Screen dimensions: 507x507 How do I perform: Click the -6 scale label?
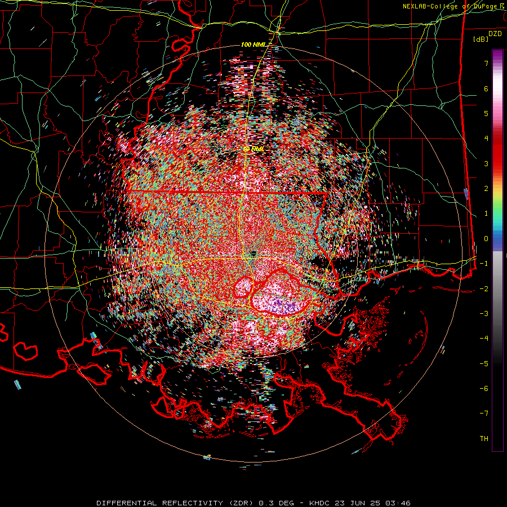point(484,389)
